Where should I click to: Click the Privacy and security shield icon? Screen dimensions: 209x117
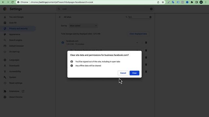[5, 29]
